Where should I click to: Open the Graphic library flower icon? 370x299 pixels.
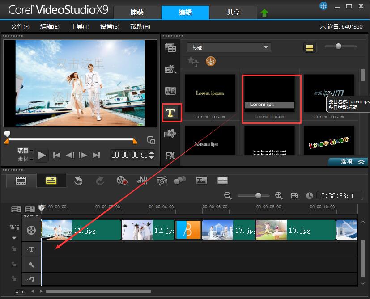coord(170,133)
